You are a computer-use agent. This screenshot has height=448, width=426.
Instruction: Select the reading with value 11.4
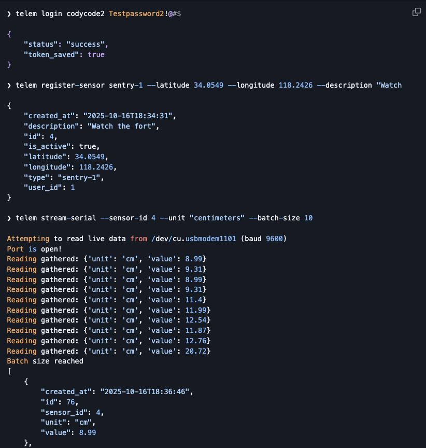[106, 300]
